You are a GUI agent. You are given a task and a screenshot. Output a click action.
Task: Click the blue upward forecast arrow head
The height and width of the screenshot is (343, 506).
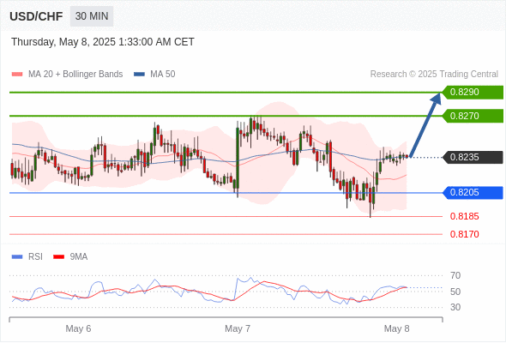pos(436,99)
